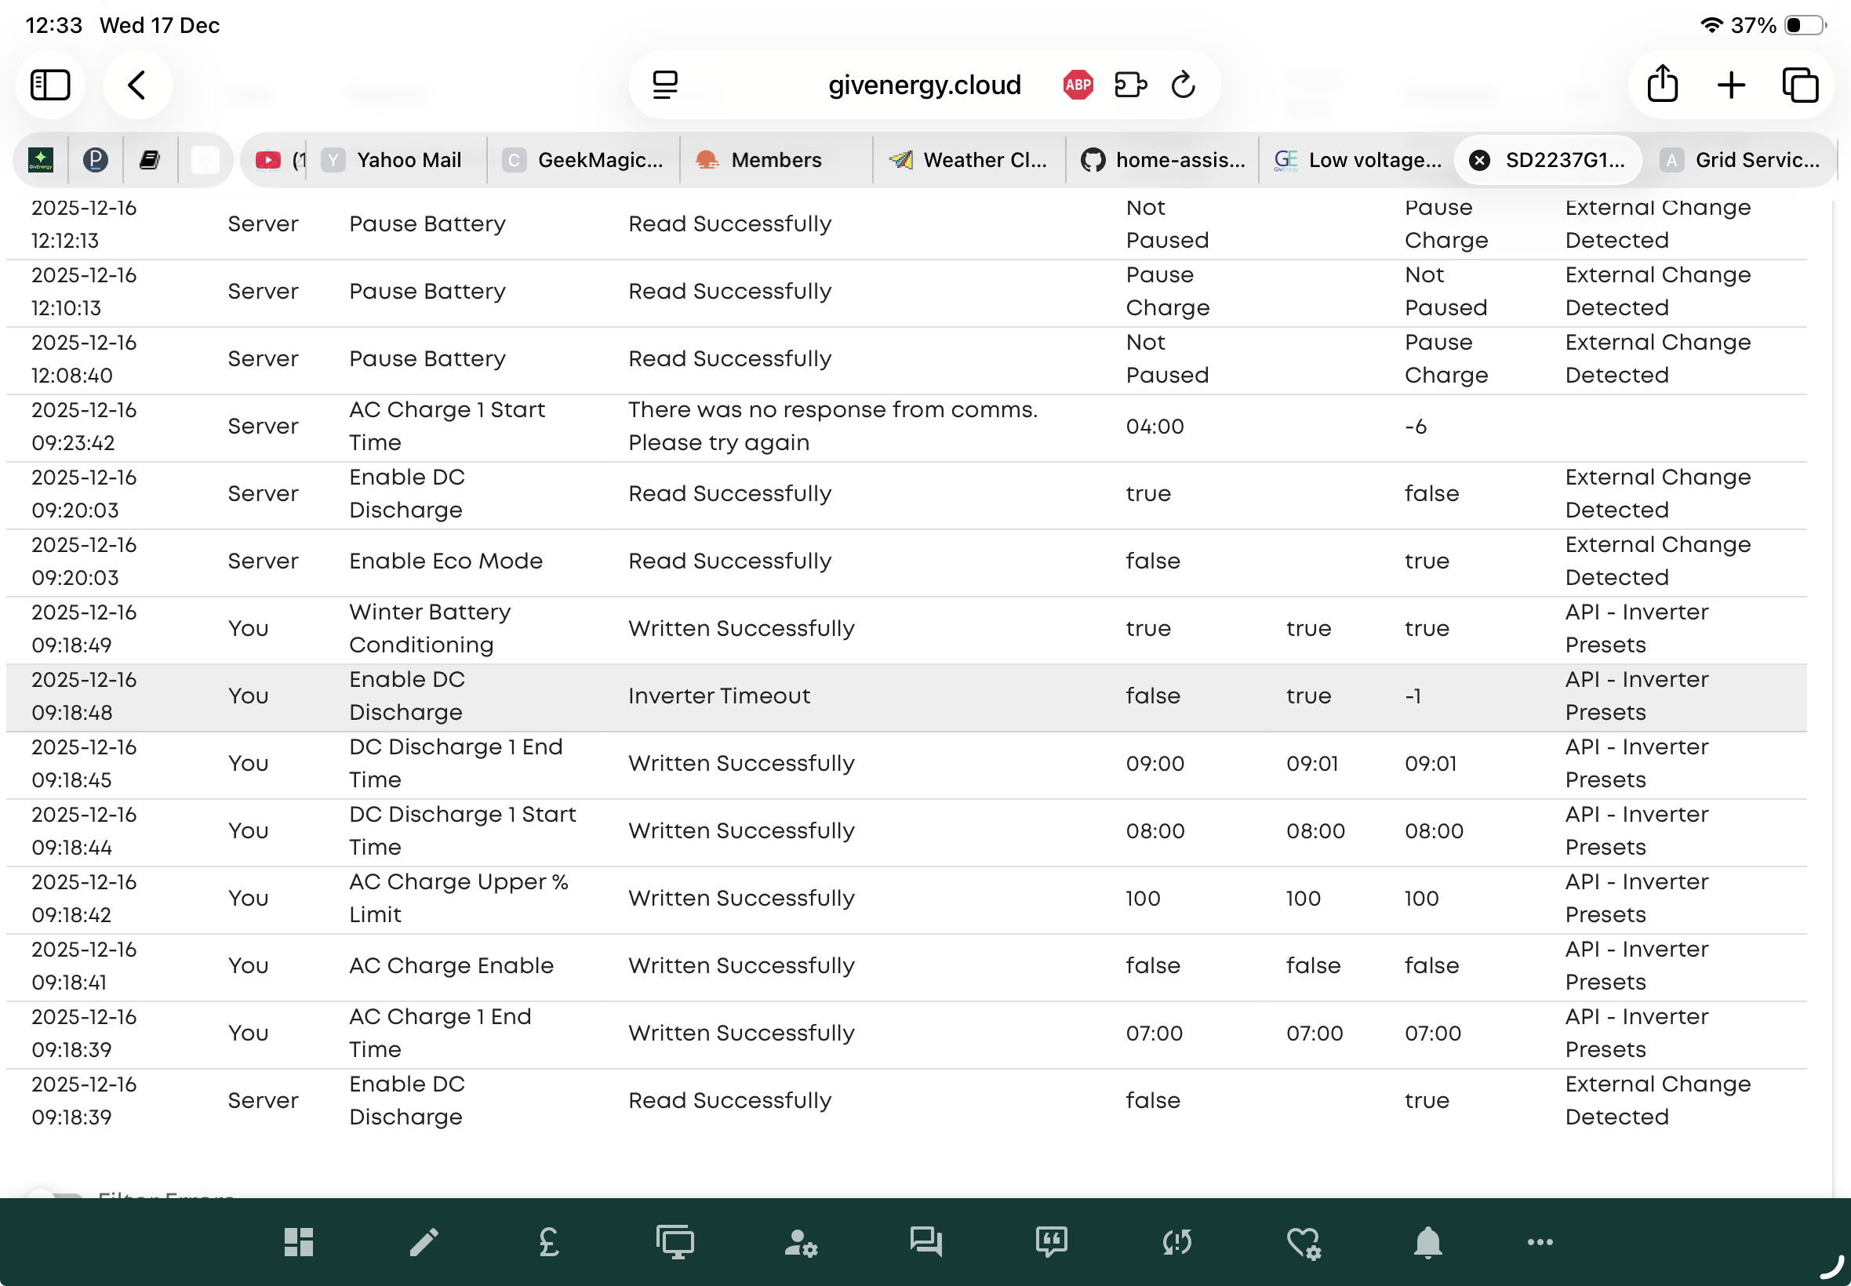1851x1286 pixels.
Task: Tap the pencil edit icon
Action: pyautogui.click(x=424, y=1241)
